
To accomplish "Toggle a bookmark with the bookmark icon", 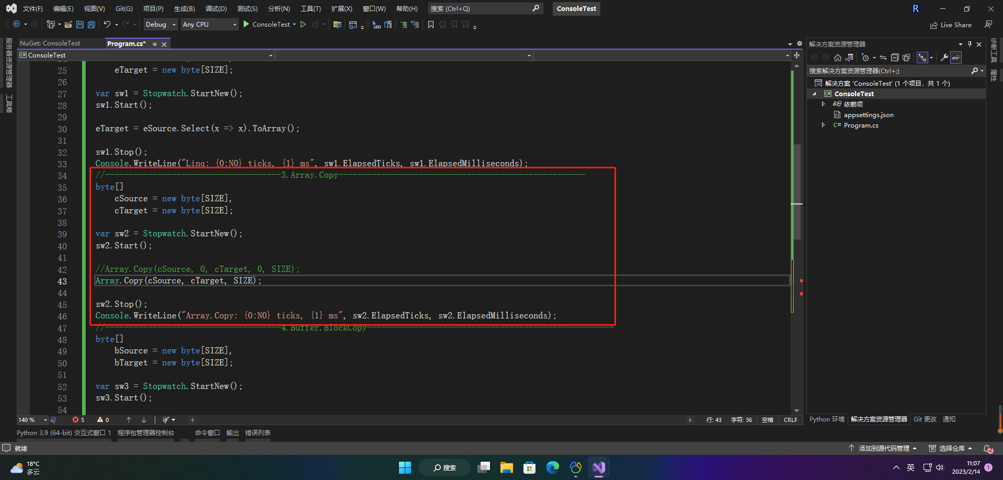I will point(431,25).
